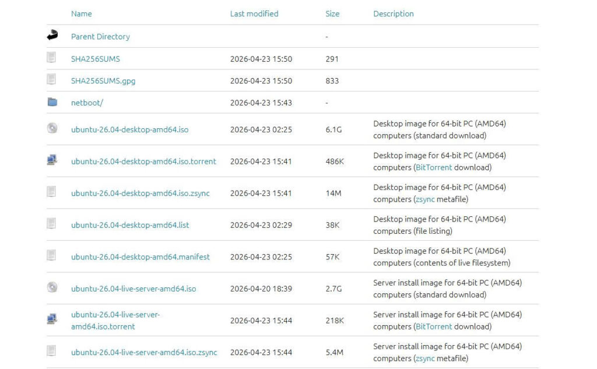Click the 833 size of SHA256SUMS.gpg

pos(332,80)
